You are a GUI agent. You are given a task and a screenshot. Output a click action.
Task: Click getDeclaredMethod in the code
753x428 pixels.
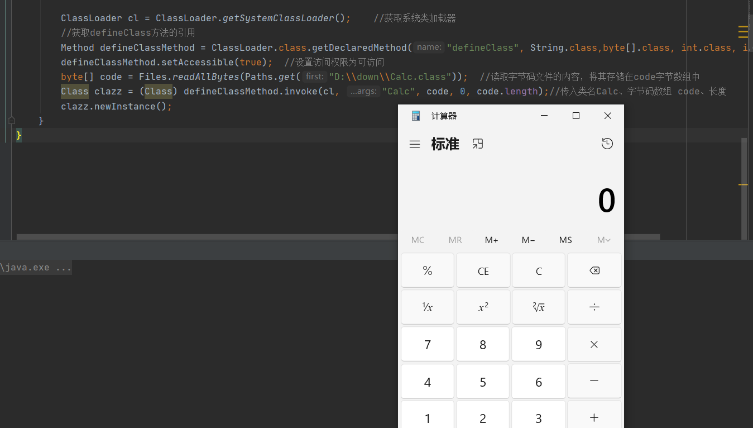(x=359, y=47)
